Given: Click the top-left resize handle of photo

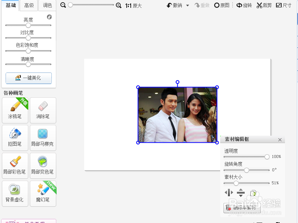Looking at the screenshot, I should (138, 87).
